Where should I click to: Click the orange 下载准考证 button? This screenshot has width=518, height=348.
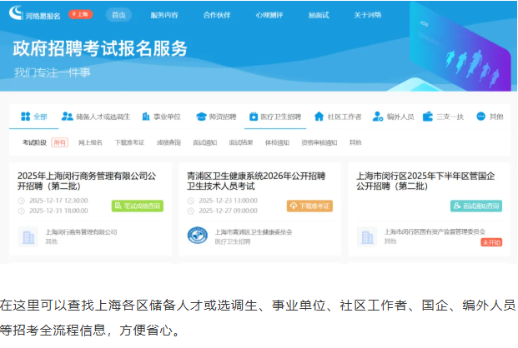click(309, 206)
